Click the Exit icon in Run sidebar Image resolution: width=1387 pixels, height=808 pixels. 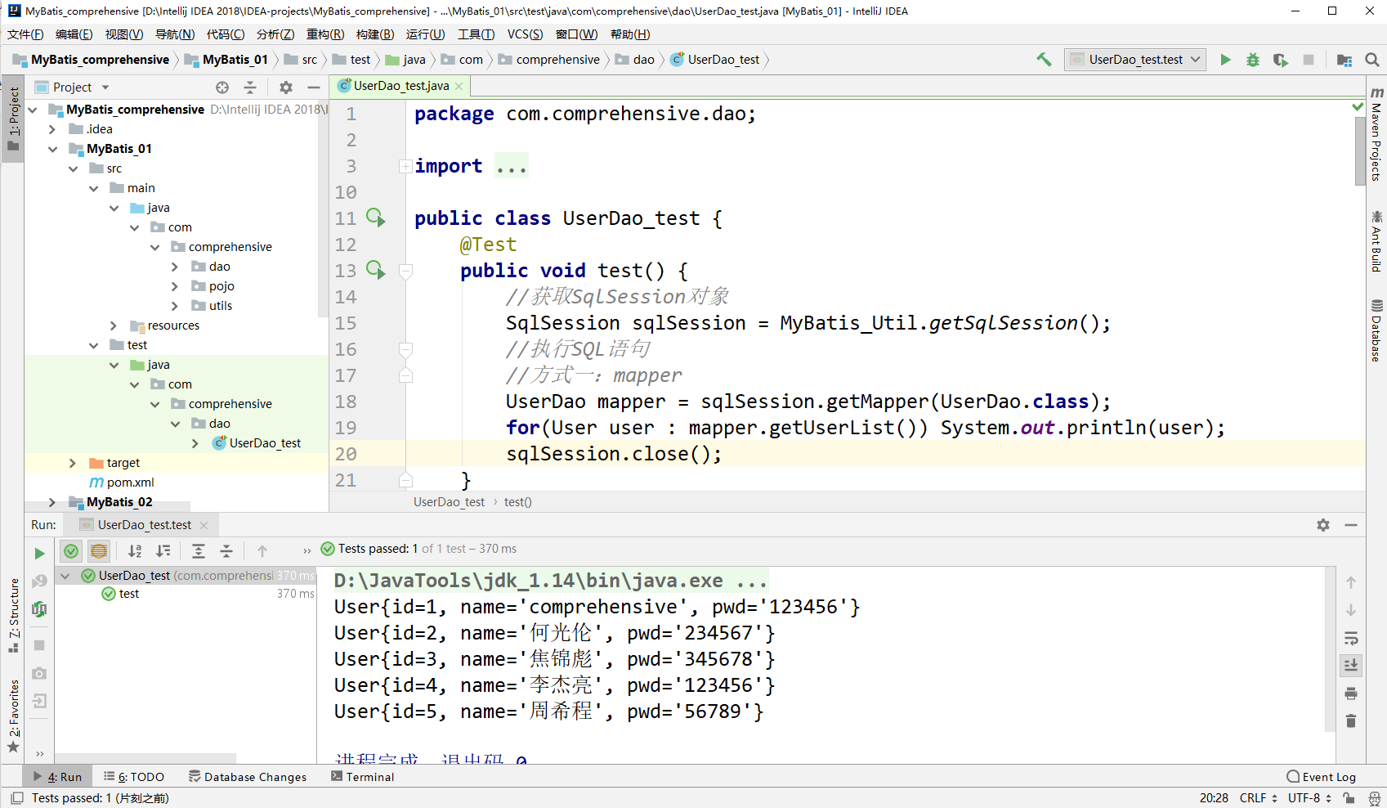(x=39, y=701)
